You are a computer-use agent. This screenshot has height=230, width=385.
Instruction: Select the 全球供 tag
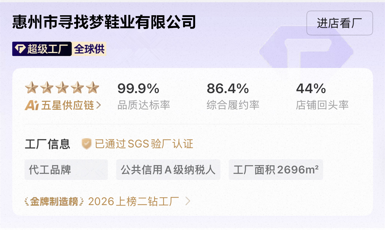89,49
